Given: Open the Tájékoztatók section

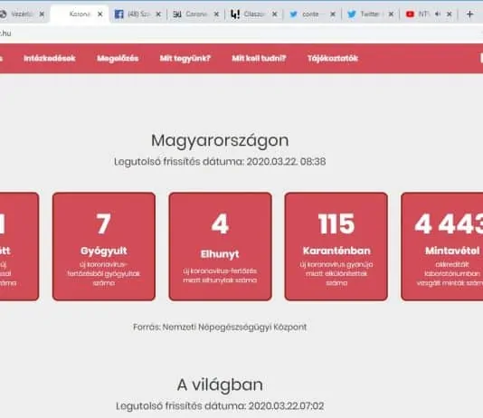Looking at the screenshot, I should pyautogui.click(x=333, y=58).
